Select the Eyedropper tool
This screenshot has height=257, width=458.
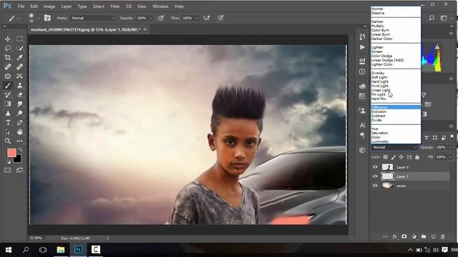pyautogui.click(x=19, y=57)
